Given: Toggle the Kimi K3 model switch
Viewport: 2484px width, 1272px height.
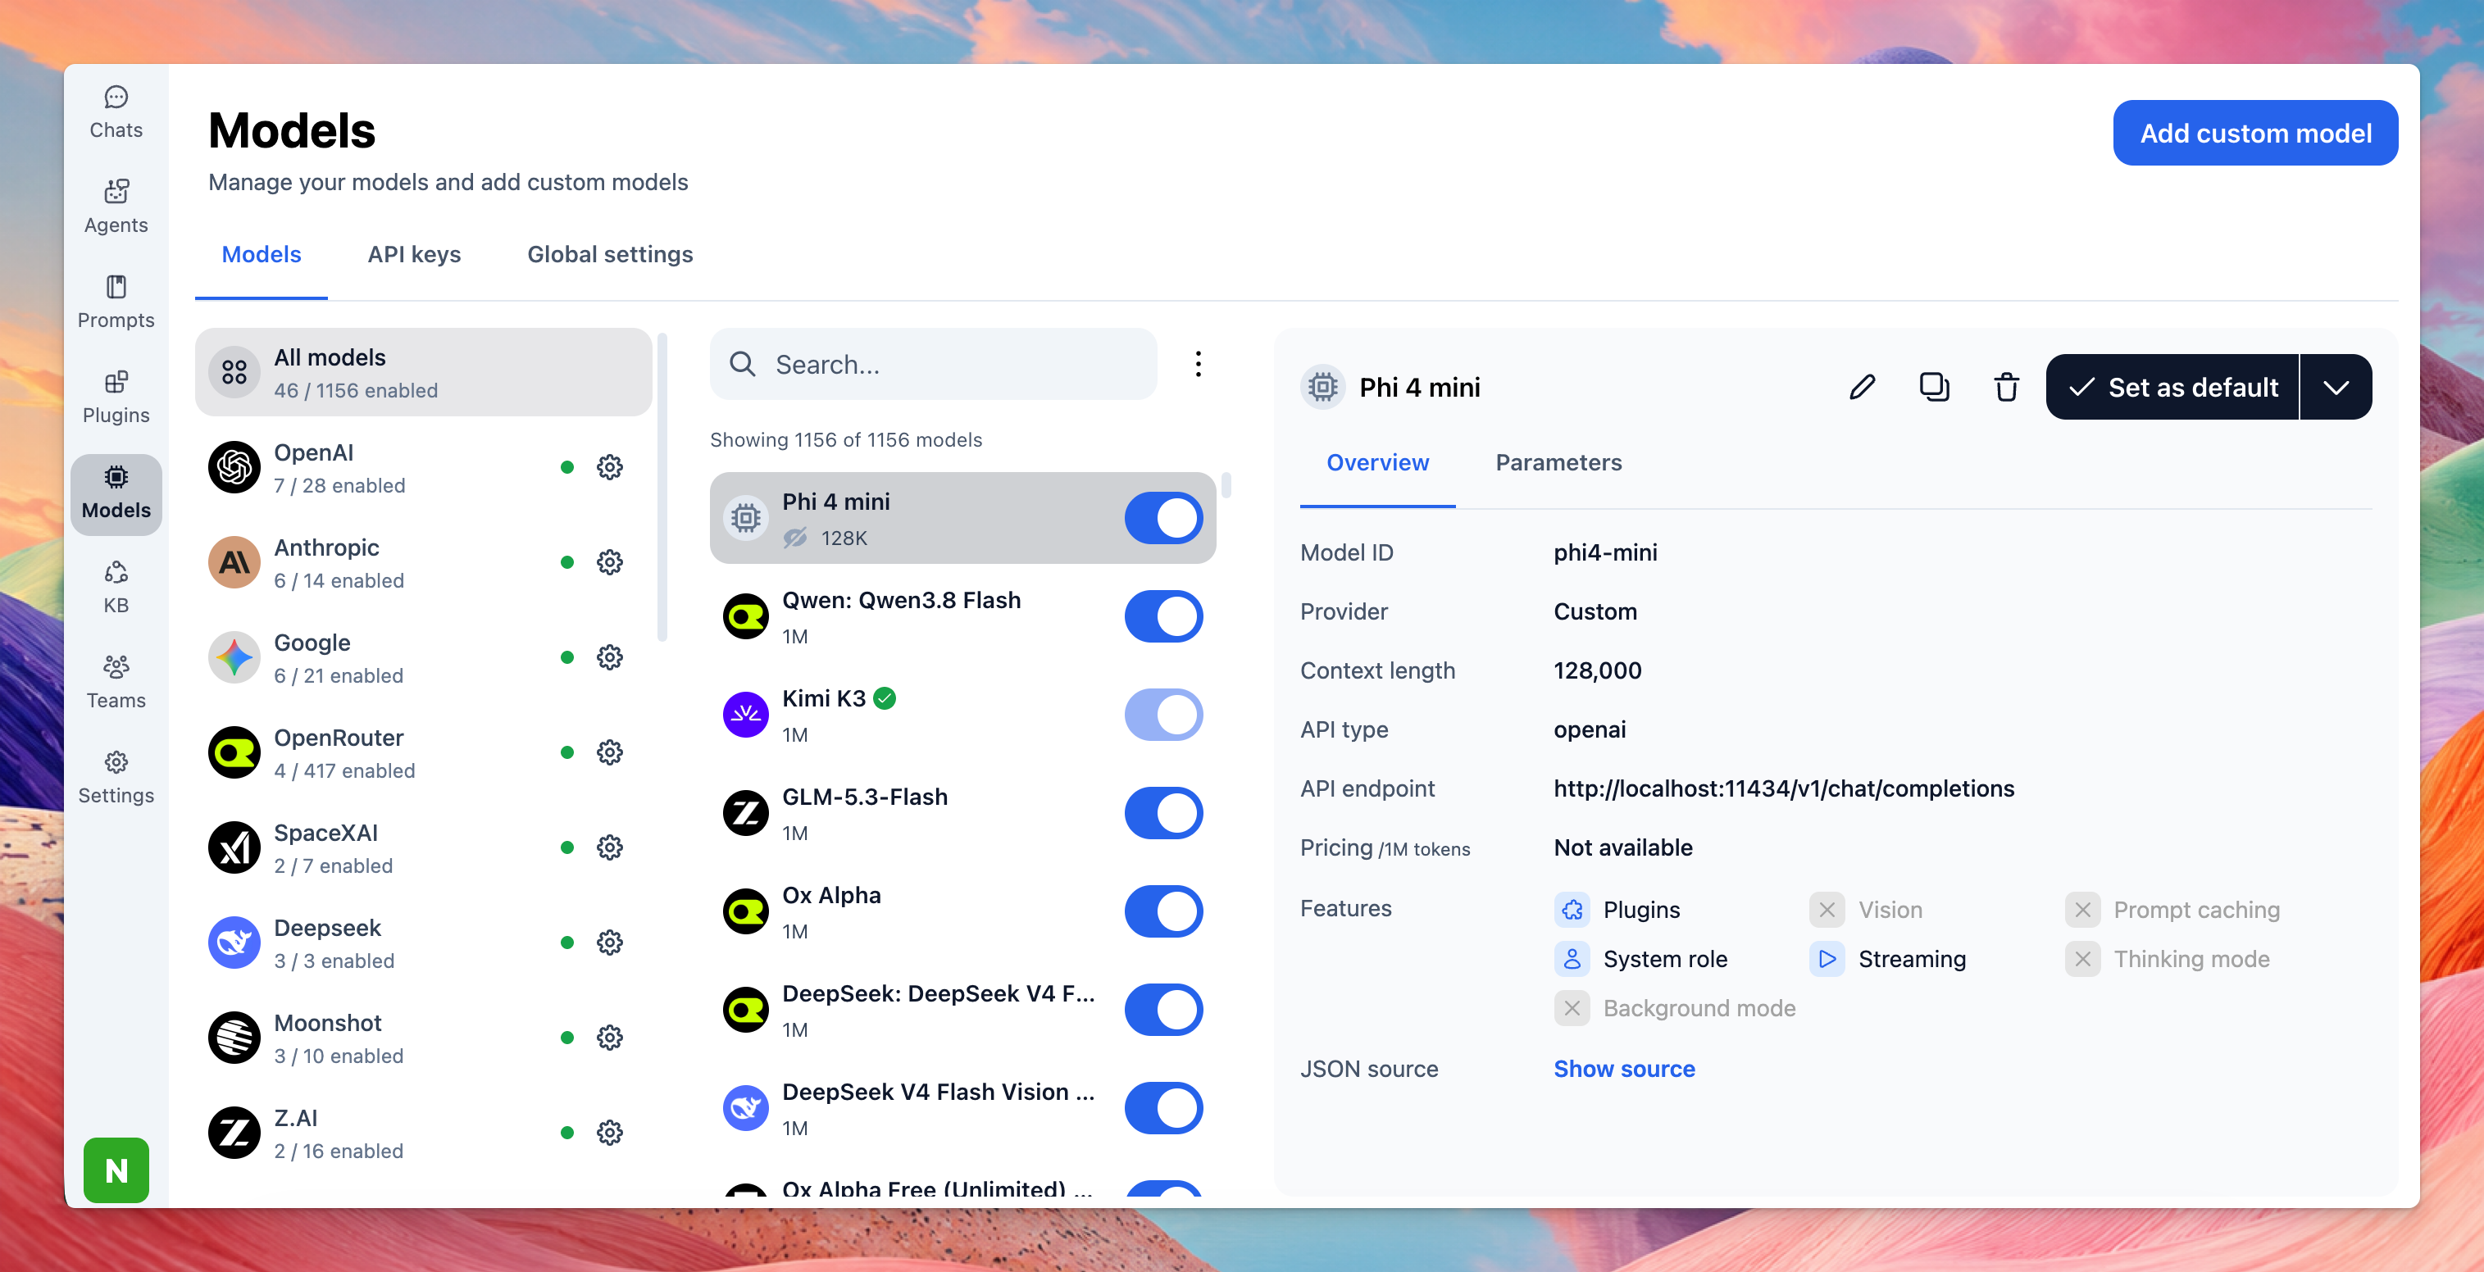Looking at the screenshot, I should pos(1164,715).
